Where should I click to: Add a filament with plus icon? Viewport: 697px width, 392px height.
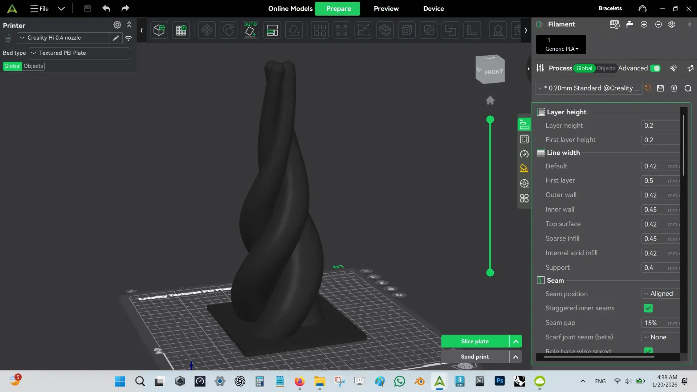[x=644, y=24]
